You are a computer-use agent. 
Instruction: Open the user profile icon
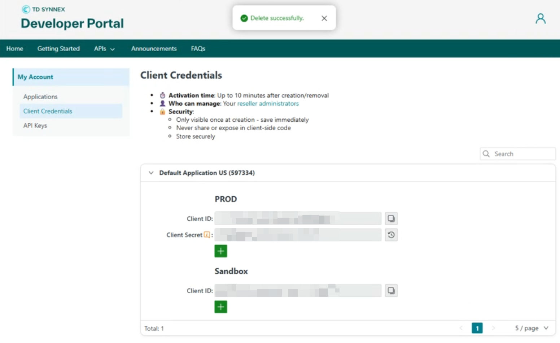pos(540,18)
